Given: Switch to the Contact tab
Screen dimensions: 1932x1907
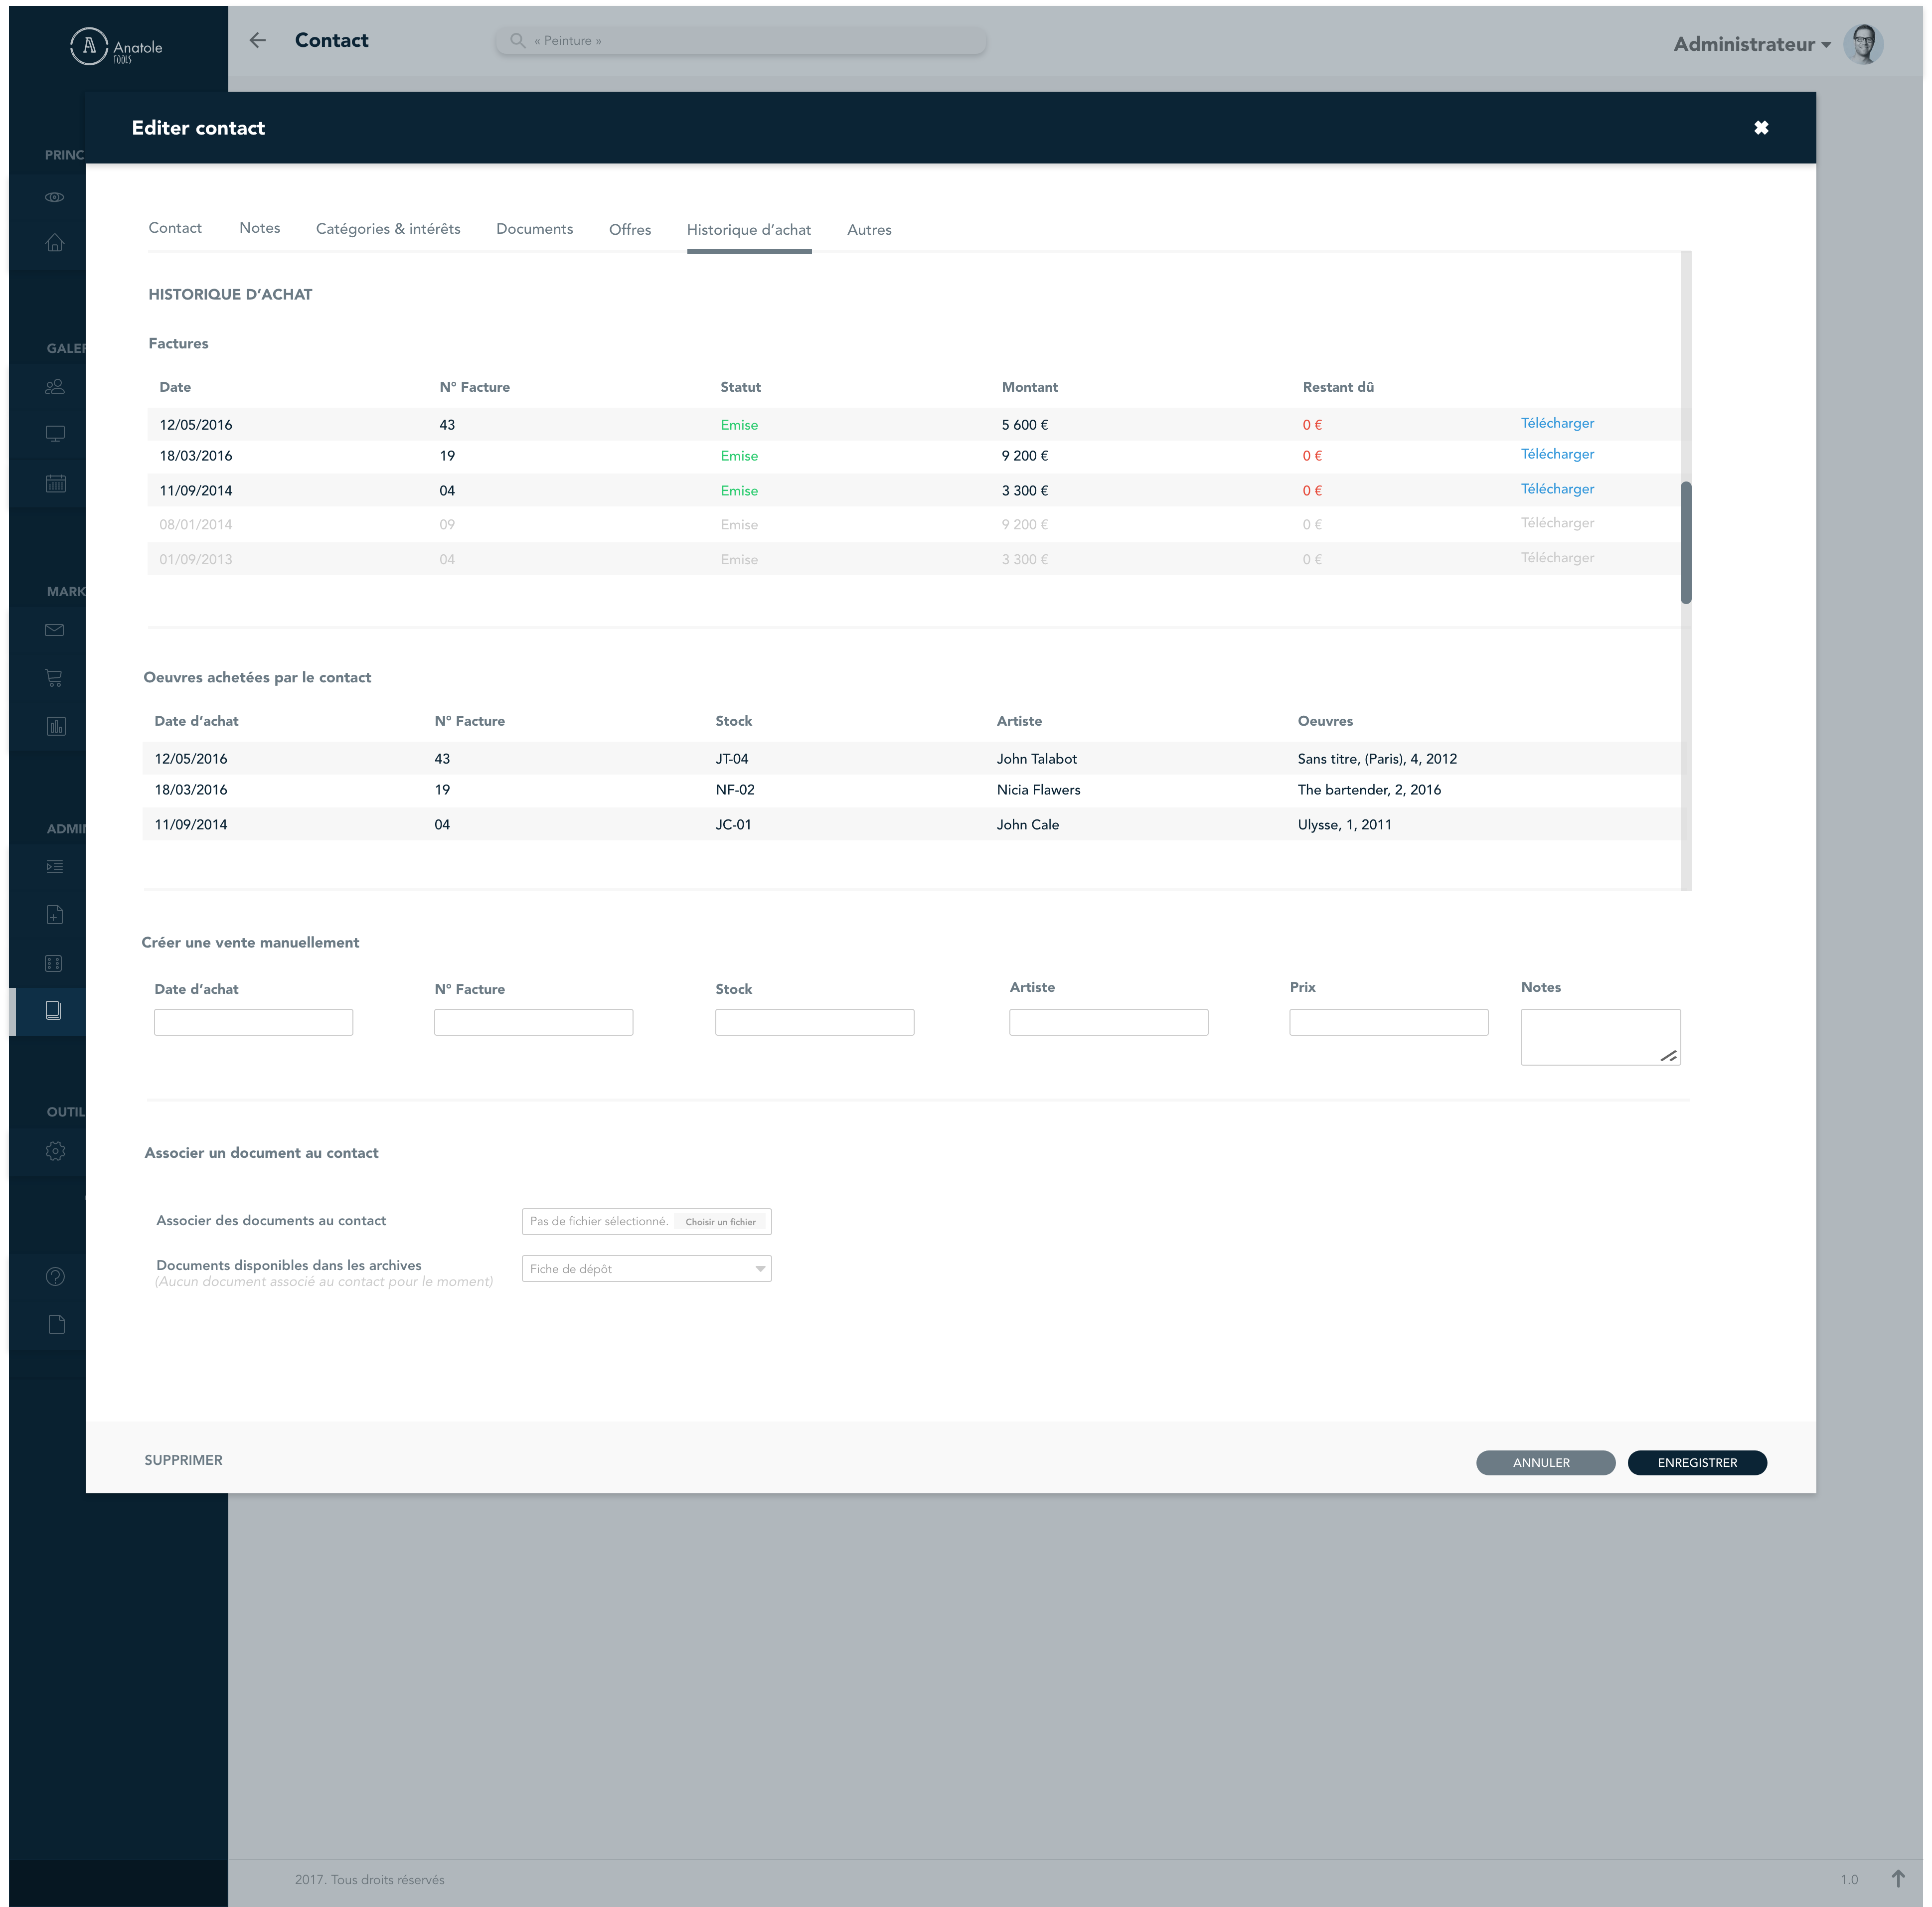Looking at the screenshot, I should tap(175, 228).
